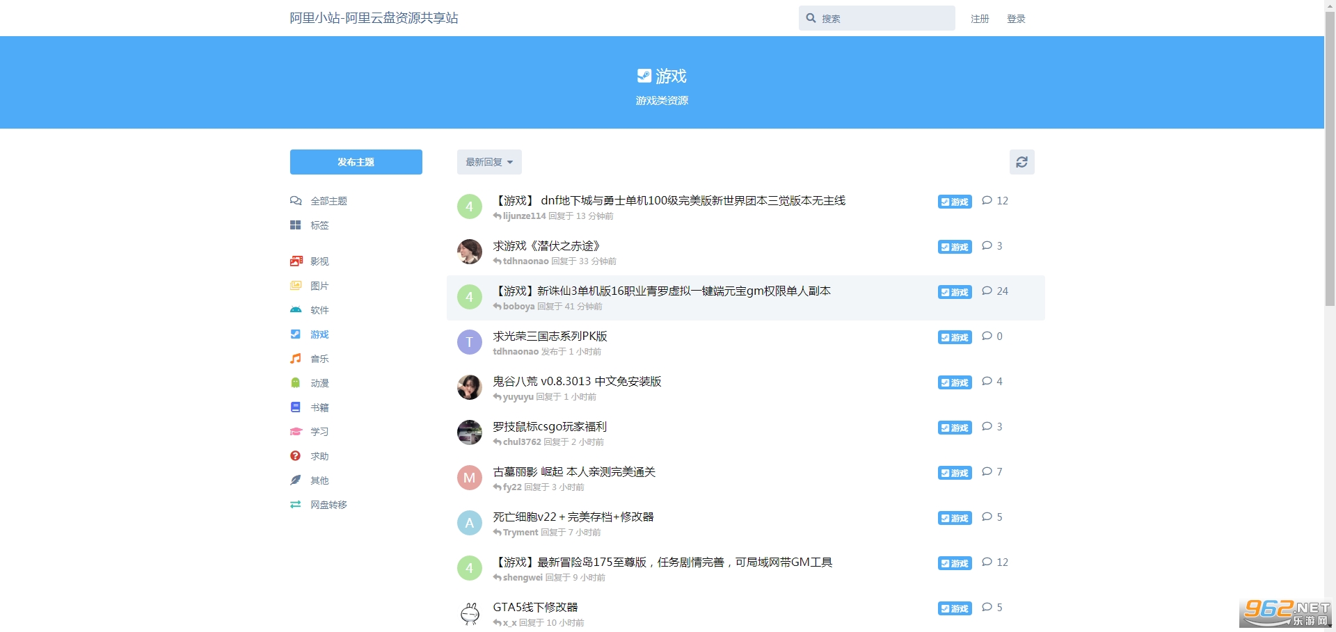Click the refresh icon button
The height and width of the screenshot is (632, 1336).
coord(1021,162)
